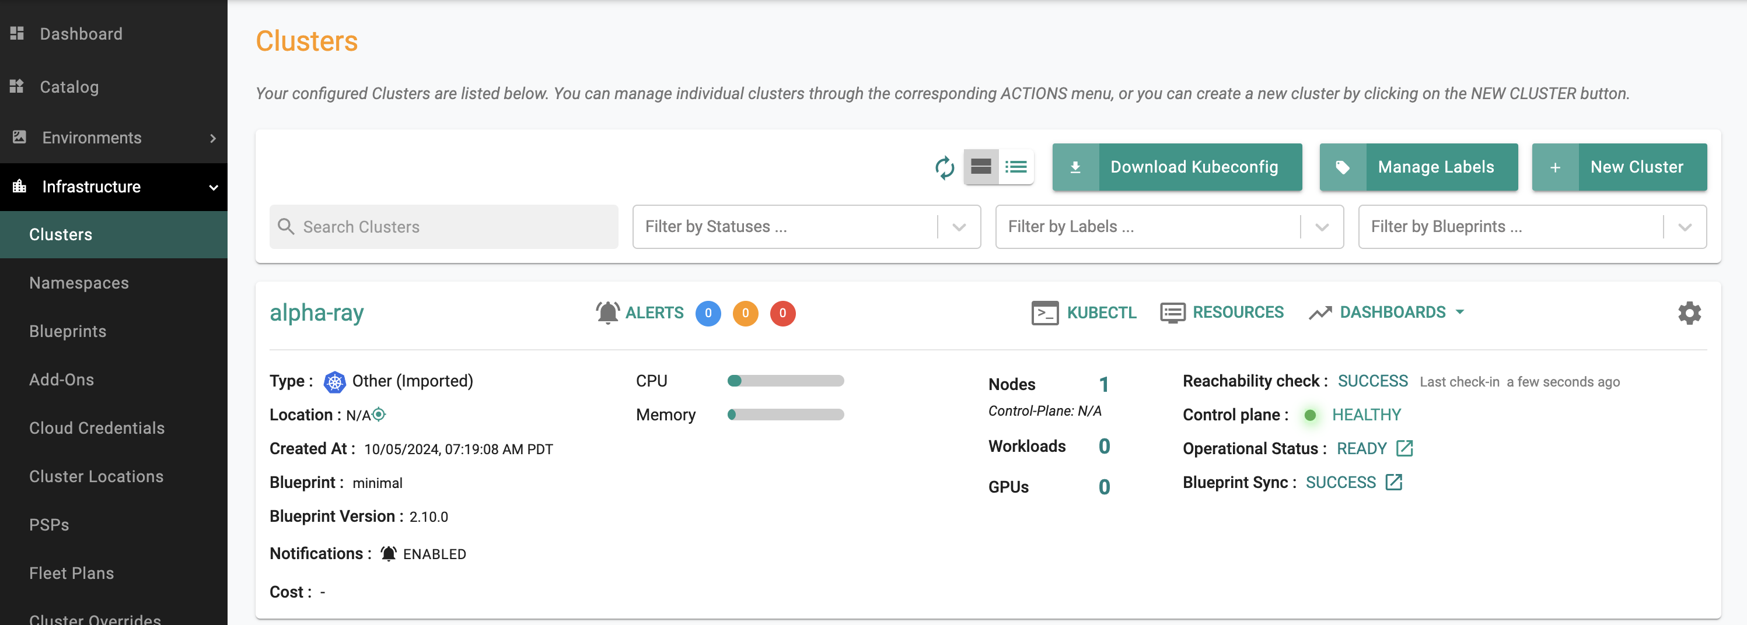
Task: Switch to list view layout icon
Action: (1015, 167)
